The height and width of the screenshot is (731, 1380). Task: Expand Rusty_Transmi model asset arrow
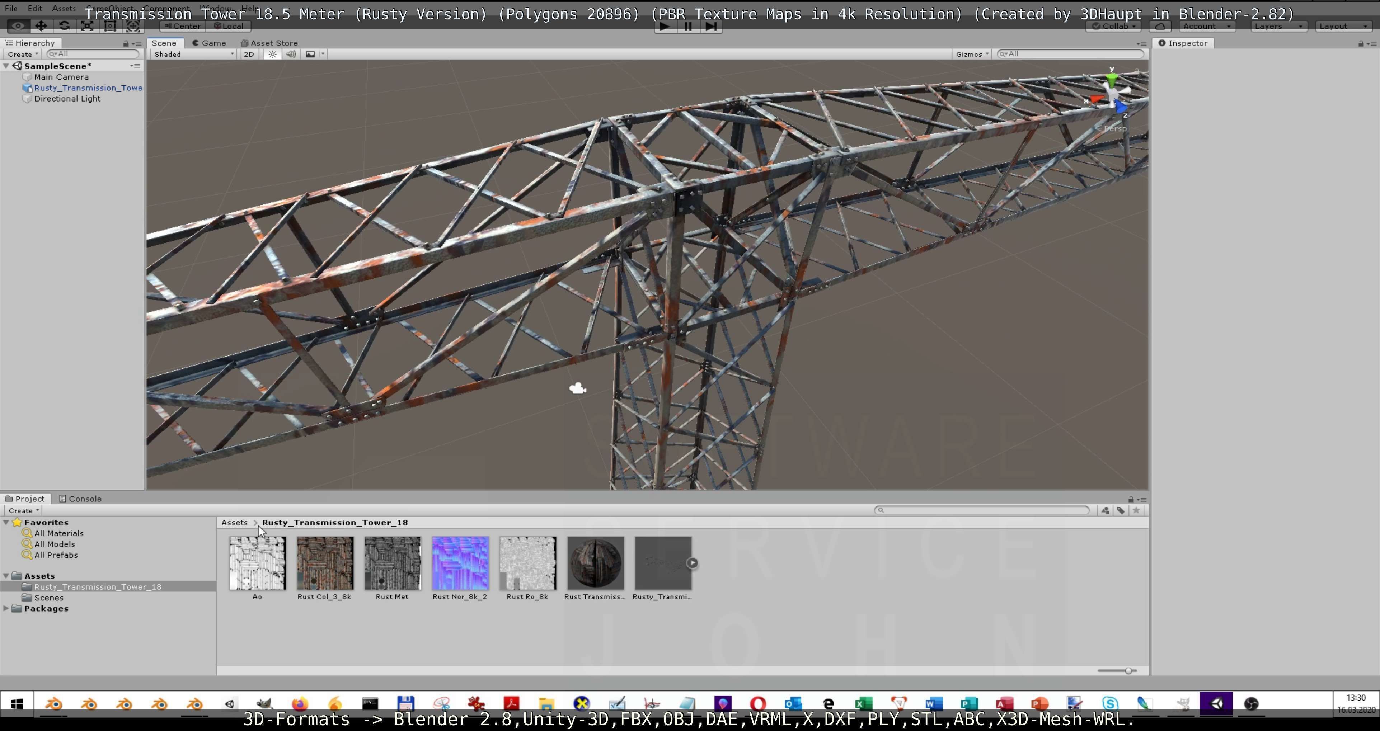click(693, 563)
